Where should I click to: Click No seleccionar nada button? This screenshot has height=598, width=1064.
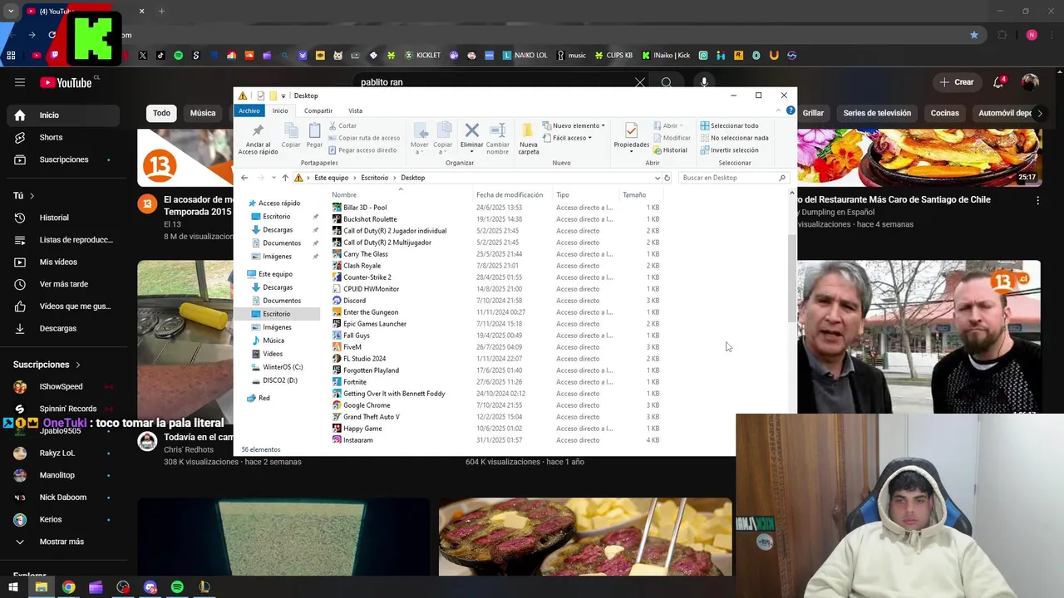(734, 138)
